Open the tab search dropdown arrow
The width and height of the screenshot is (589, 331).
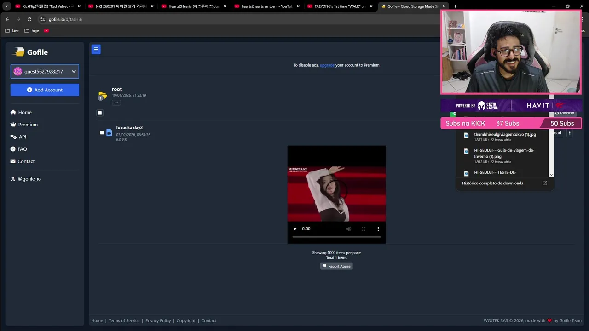click(6, 6)
